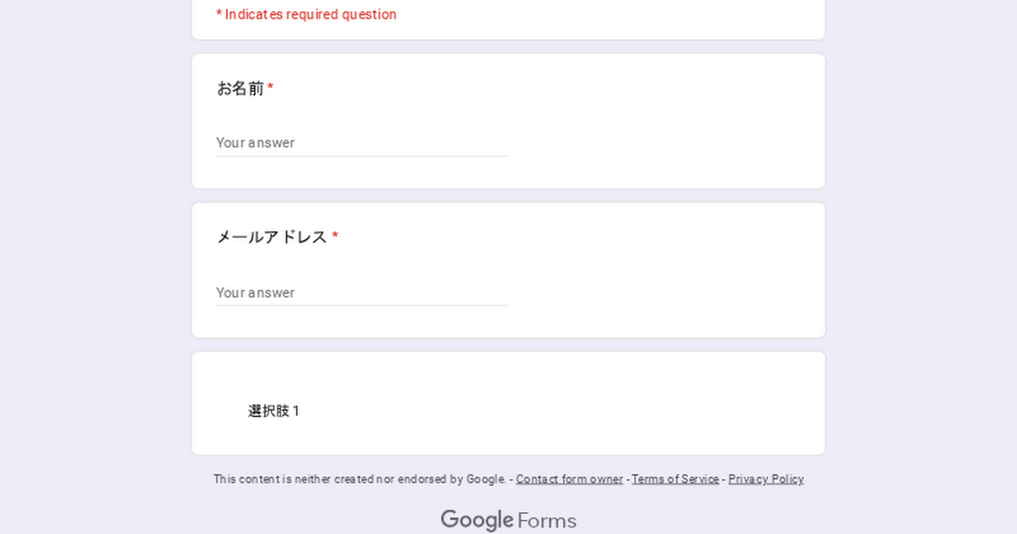
Task: Click the お名前 question title
Action: 241,88
